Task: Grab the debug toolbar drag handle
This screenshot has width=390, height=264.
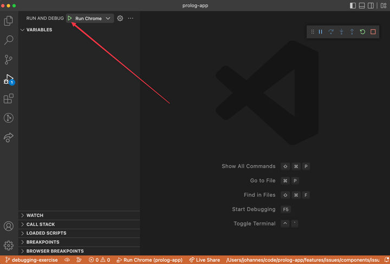Action: pos(313,31)
